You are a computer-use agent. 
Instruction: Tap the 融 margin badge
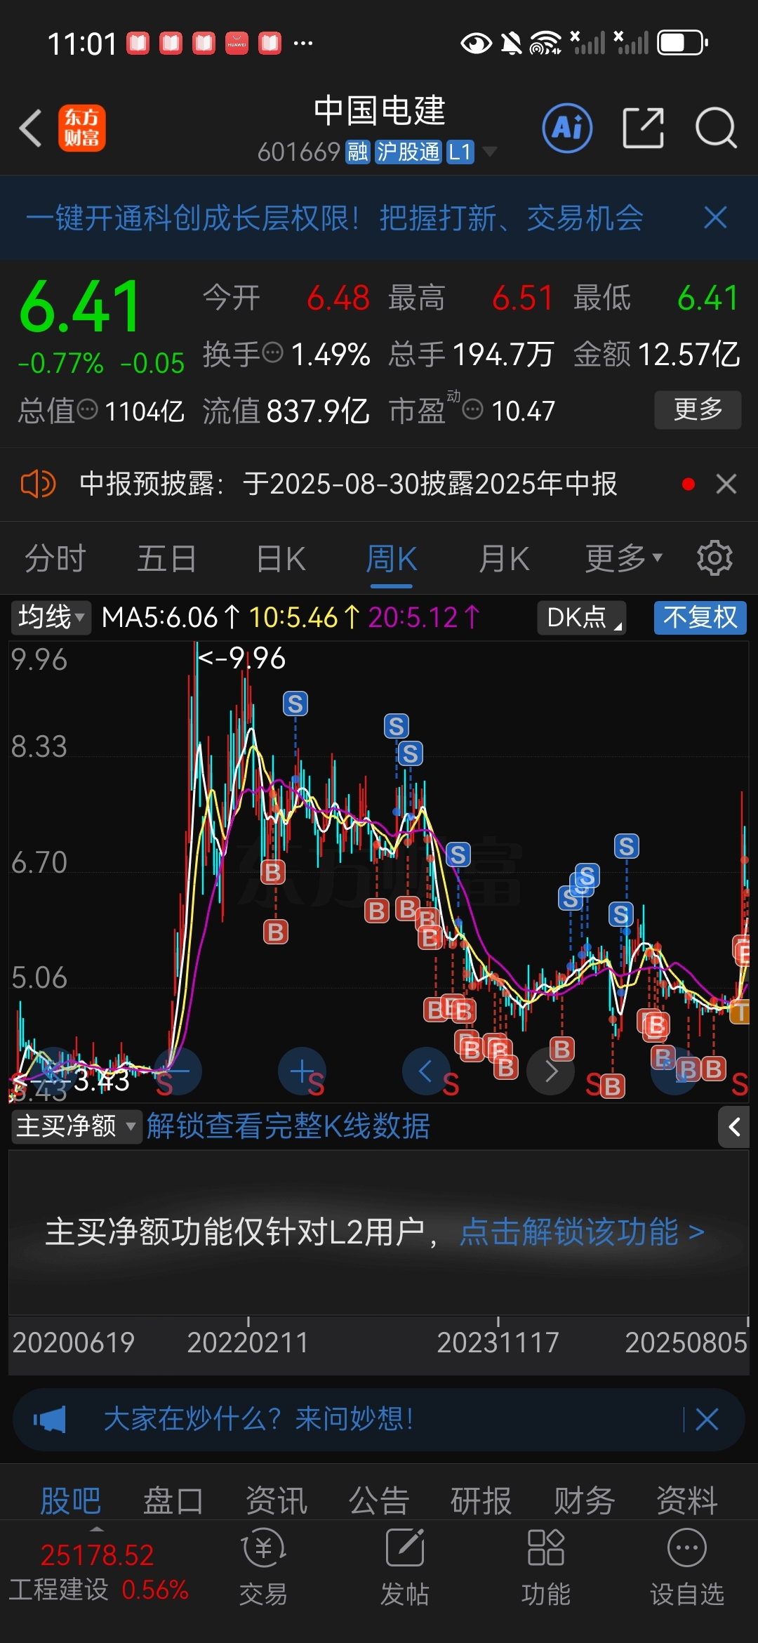[x=357, y=152]
